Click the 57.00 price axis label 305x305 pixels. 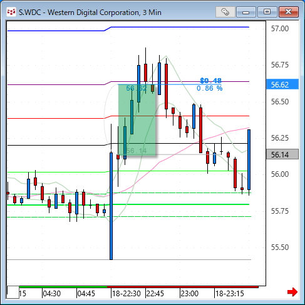pyautogui.click(x=280, y=29)
